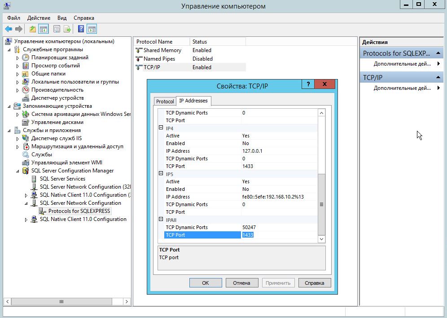Collapse the TCP/IP actions section header
This screenshot has height=318, width=447.
click(438, 77)
